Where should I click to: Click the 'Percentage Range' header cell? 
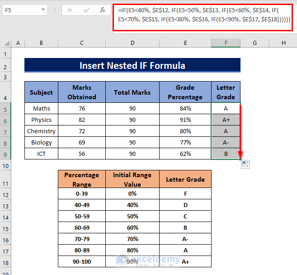(82, 179)
